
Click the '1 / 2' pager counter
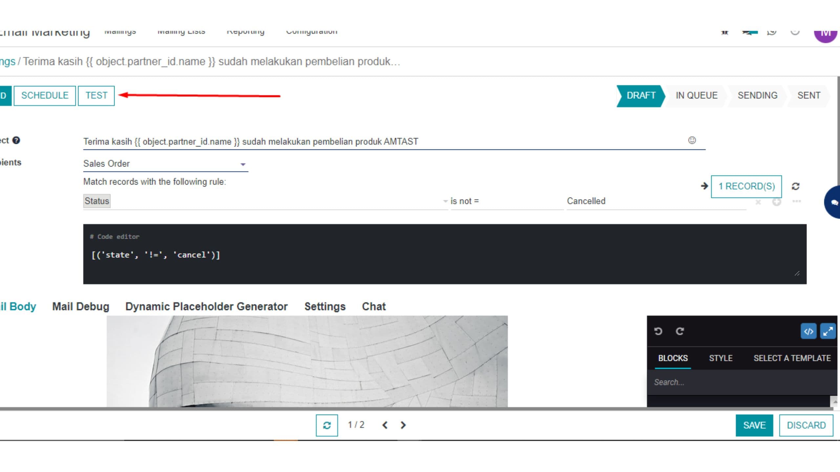356,425
